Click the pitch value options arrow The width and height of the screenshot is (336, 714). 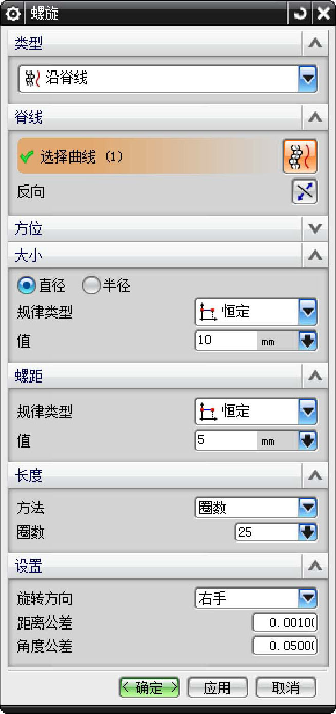click(308, 441)
